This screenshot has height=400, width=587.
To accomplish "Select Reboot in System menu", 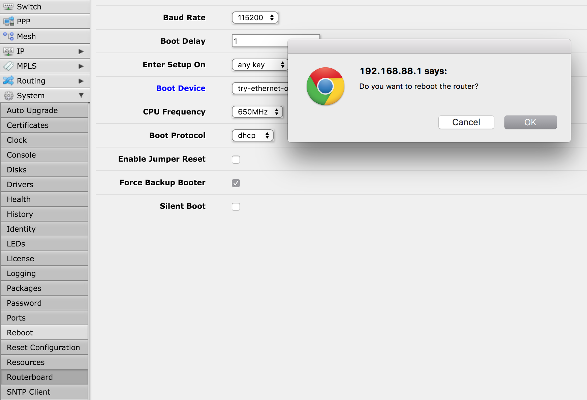I will coord(44,333).
